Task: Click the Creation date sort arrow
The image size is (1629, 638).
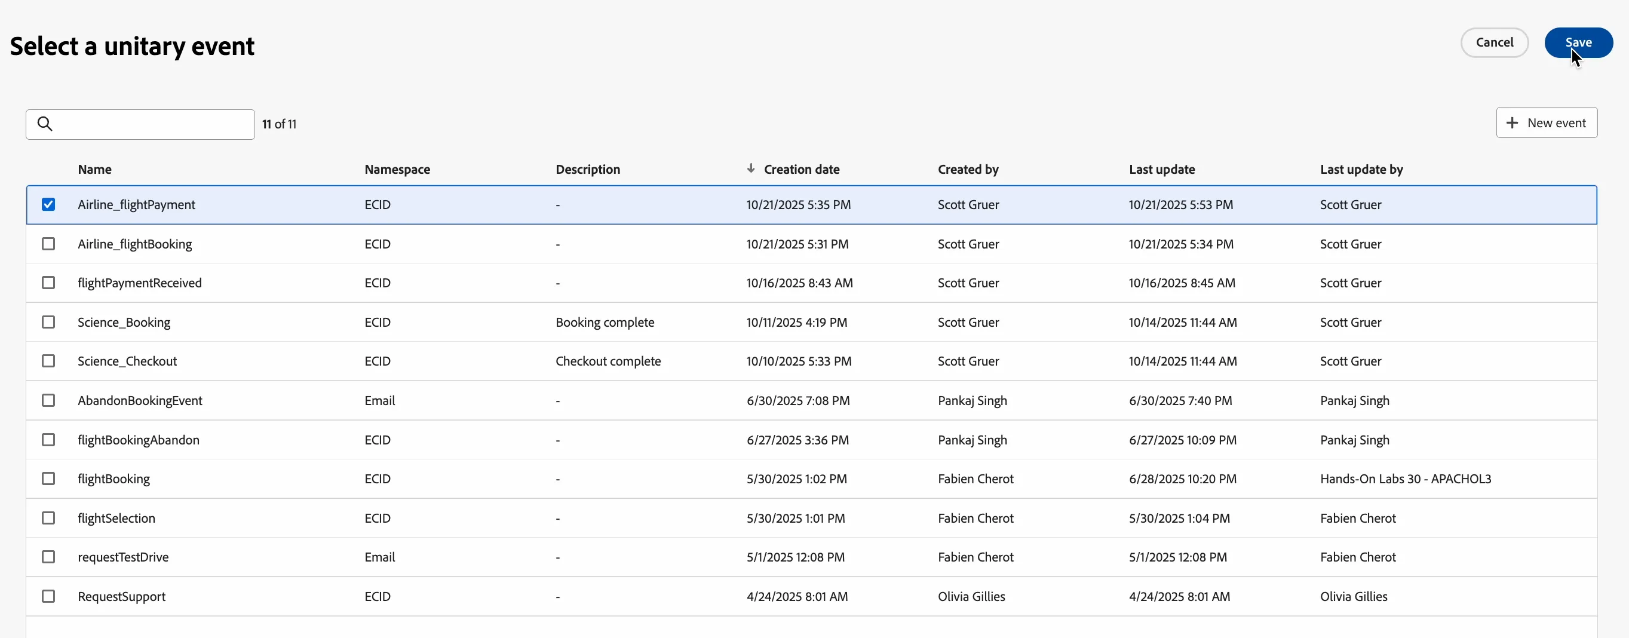Action: [751, 169]
